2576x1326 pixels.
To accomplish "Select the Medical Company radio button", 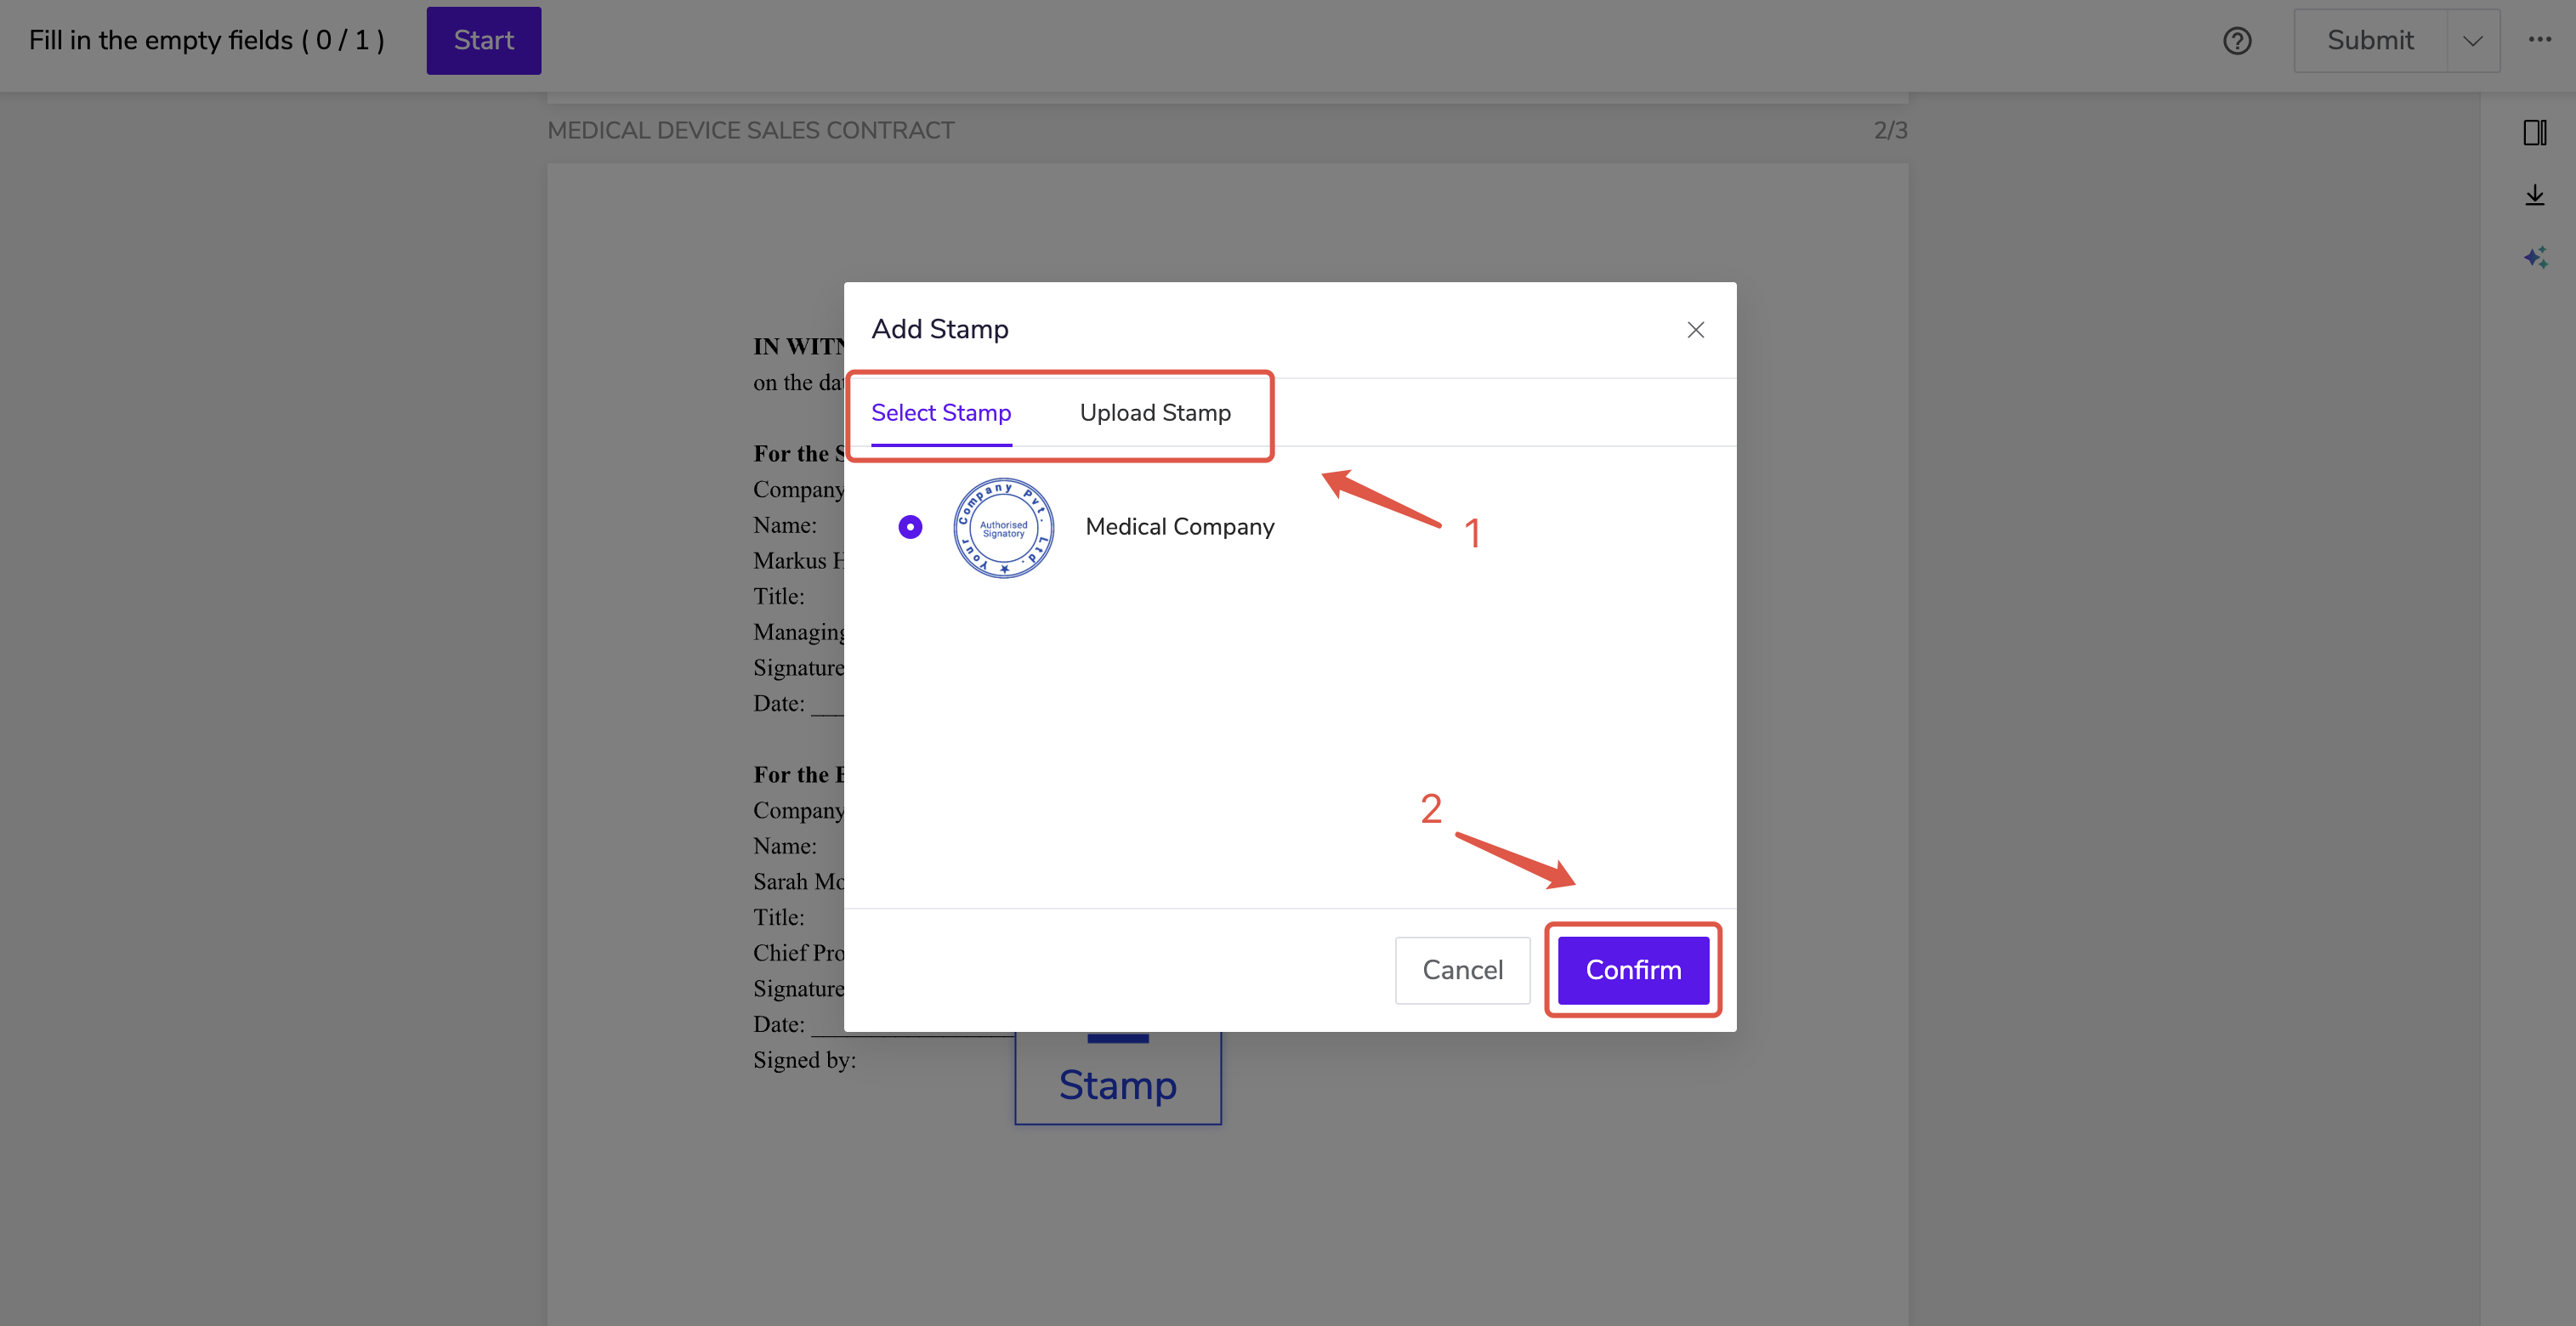I will pyautogui.click(x=909, y=527).
